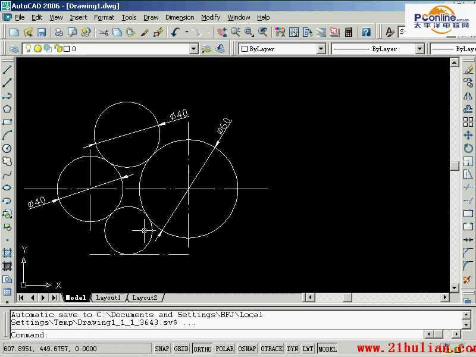Select the Mirror tool
Screen dimensions: 476x357
point(468,96)
